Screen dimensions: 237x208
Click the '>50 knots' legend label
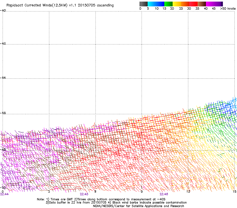[x=228, y=9]
